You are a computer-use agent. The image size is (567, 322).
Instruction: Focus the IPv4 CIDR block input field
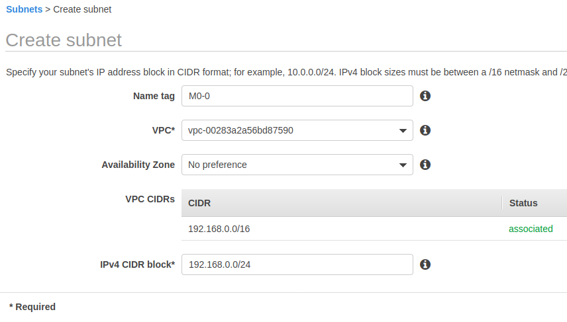pos(297,264)
